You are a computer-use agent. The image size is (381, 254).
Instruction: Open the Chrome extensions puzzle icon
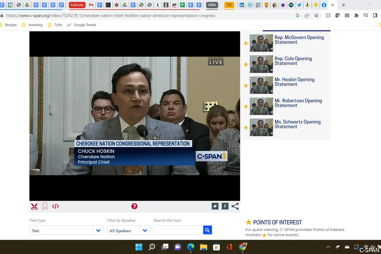point(356,15)
